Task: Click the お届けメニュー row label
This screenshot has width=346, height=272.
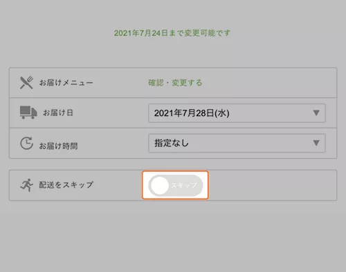Action: tap(66, 83)
